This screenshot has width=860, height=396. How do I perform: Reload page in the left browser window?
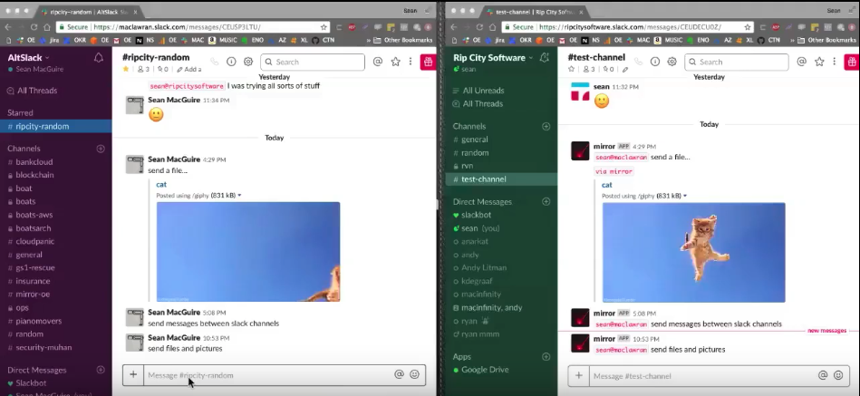point(34,27)
